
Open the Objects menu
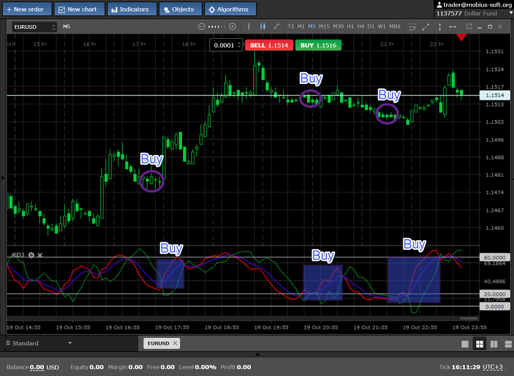180,9
